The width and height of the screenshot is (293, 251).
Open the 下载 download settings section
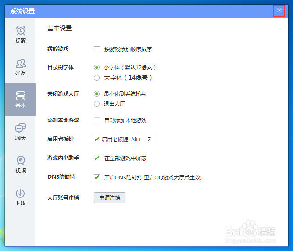click(20, 197)
